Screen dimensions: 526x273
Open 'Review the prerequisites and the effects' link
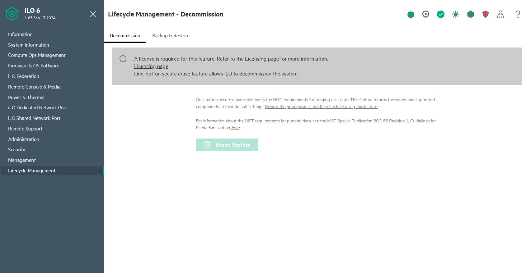pos(322,107)
